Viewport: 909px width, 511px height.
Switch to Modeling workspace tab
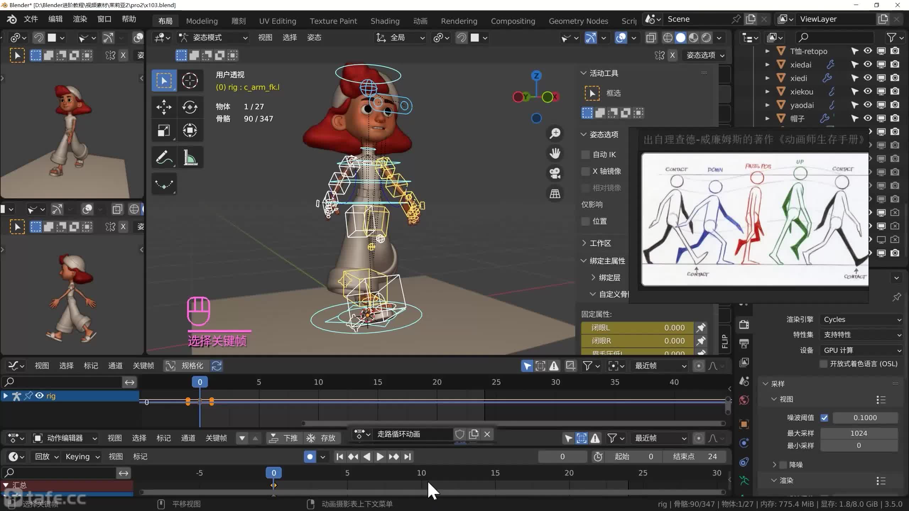tap(202, 21)
